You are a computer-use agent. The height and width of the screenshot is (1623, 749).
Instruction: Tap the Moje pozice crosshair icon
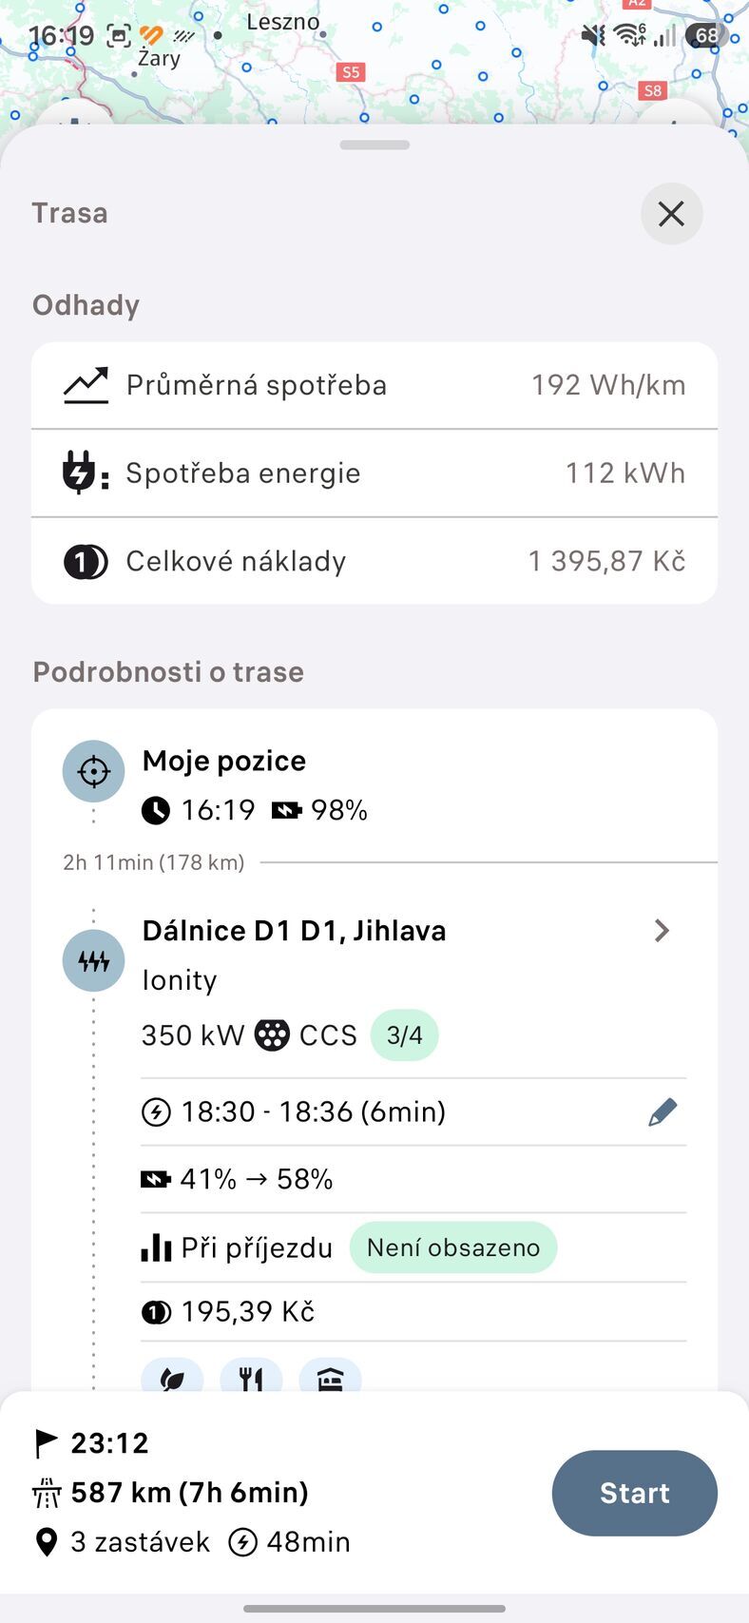93,771
